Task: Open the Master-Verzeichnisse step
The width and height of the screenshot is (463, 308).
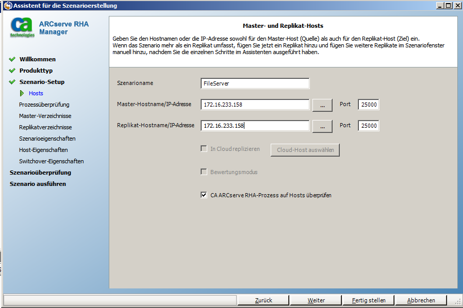Action: [x=45, y=116]
